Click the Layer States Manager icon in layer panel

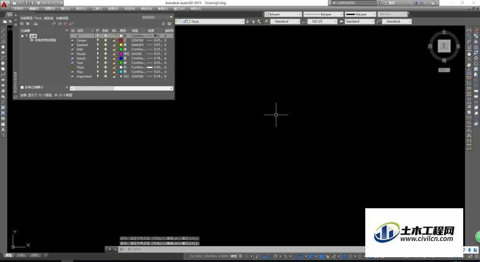(36, 24)
